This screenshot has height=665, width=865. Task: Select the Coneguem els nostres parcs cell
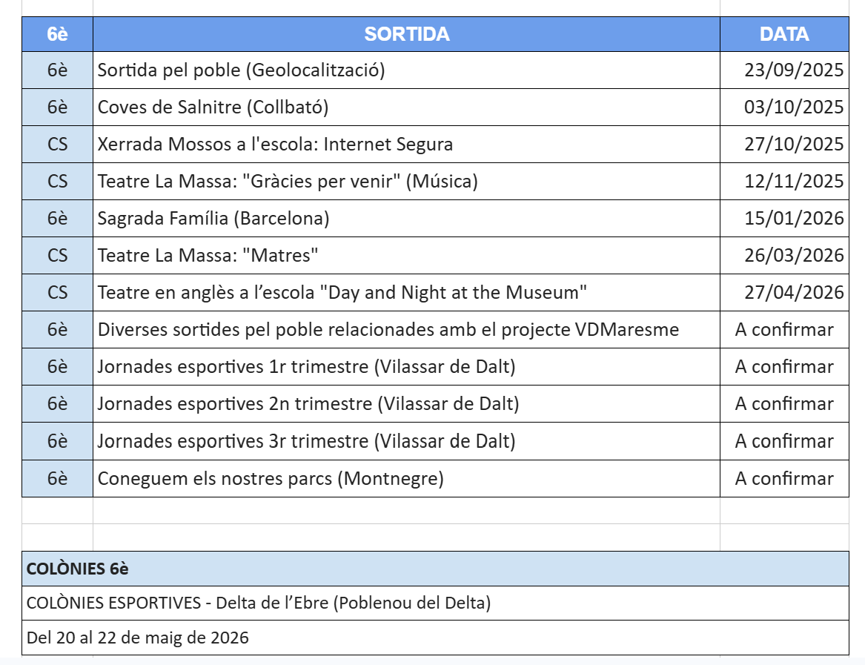point(406,478)
